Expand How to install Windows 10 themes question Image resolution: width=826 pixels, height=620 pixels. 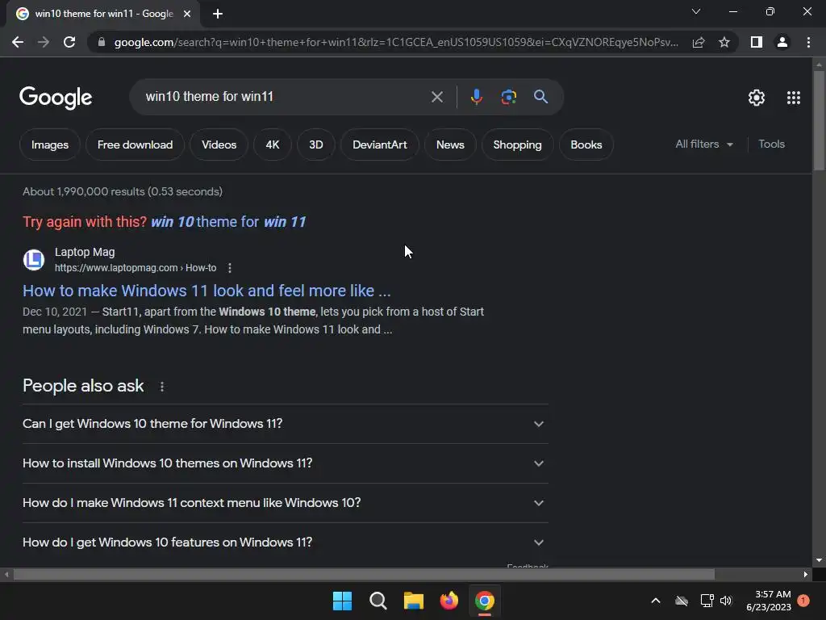point(285,463)
